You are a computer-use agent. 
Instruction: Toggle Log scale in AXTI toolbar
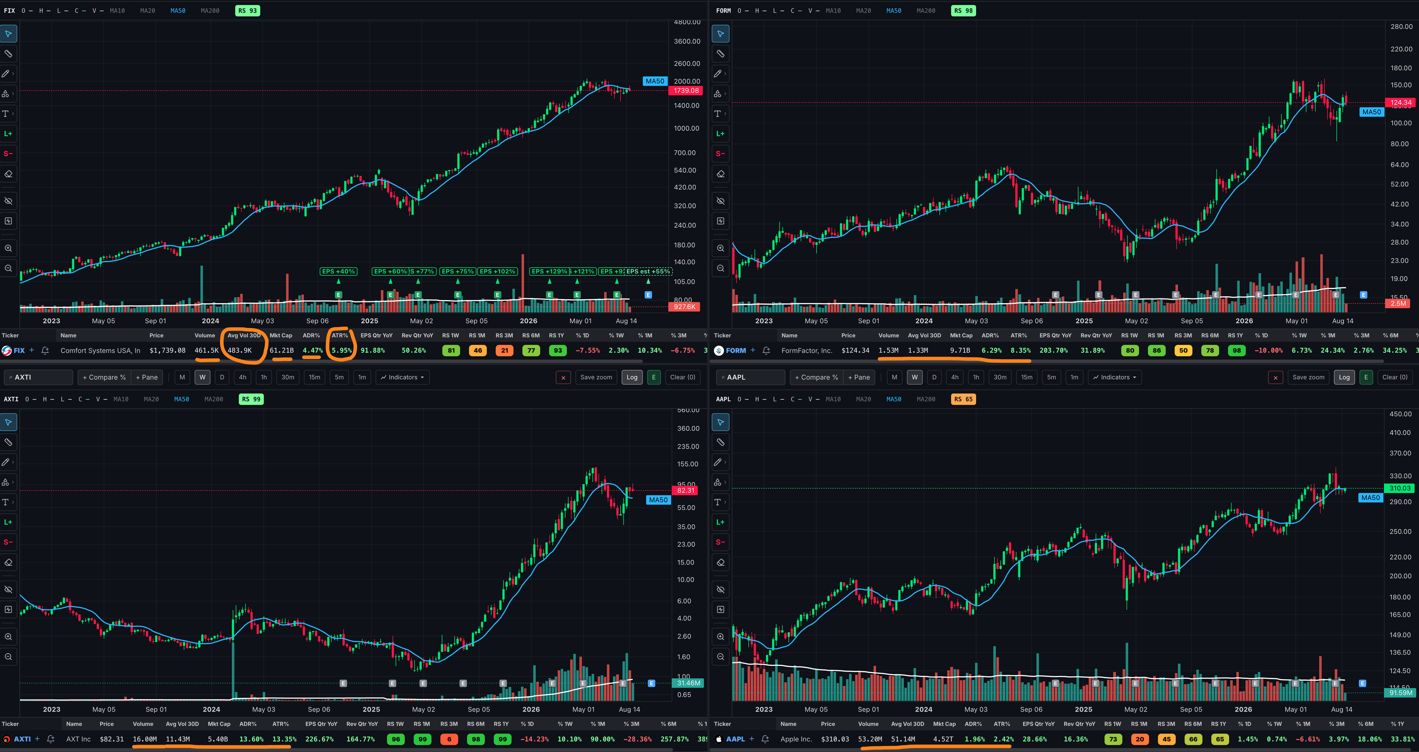pos(632,377)
